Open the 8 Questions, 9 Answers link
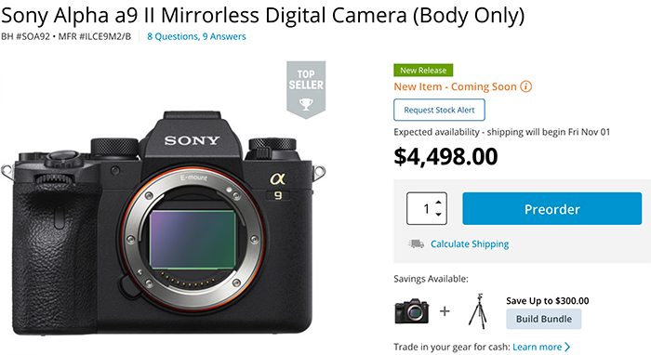The image size is (651, 355). (196, 36)
